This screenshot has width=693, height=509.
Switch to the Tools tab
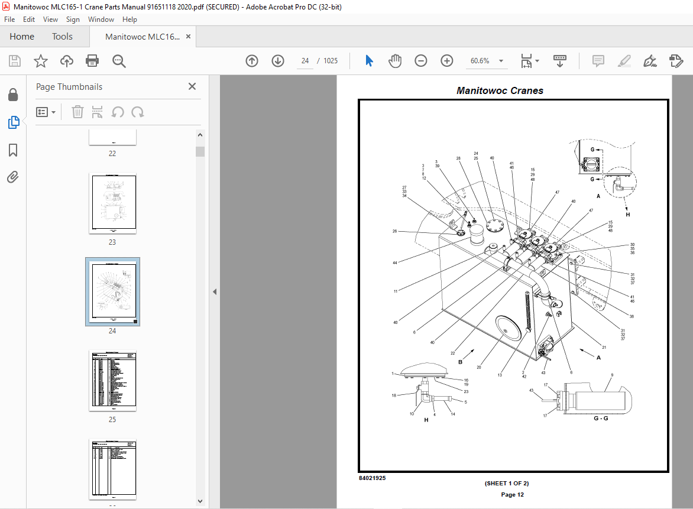pos(62,37)
